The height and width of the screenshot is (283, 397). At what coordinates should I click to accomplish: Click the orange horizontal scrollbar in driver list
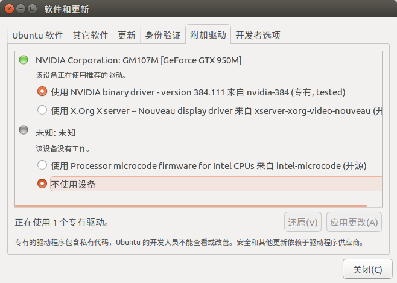191,206
